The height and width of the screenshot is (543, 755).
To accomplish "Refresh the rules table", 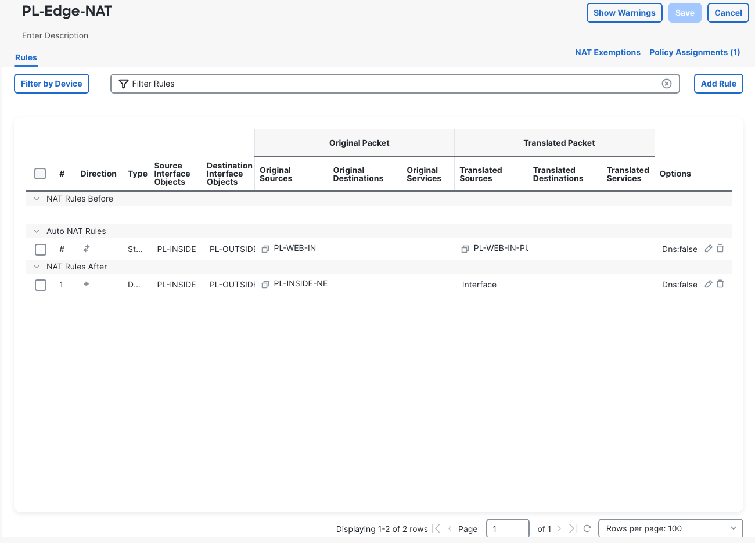I will pos(587,528).
